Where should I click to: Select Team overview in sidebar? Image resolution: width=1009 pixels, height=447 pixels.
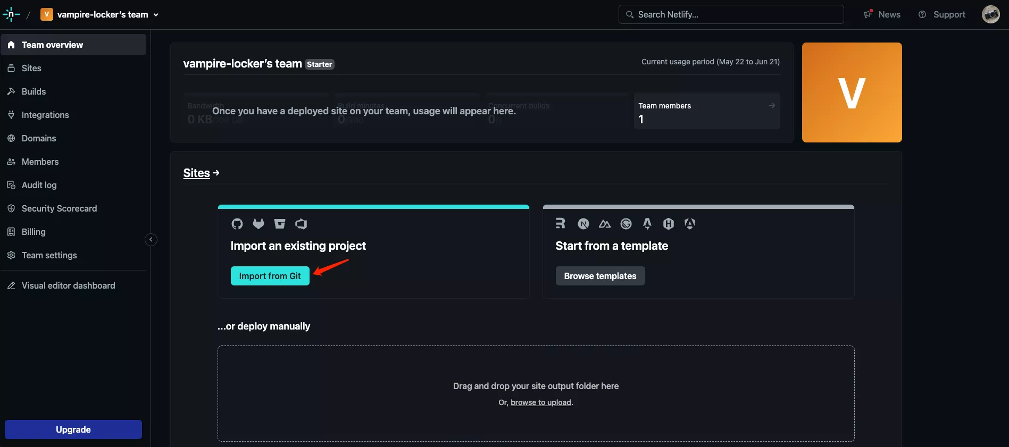tap(73, 45)
